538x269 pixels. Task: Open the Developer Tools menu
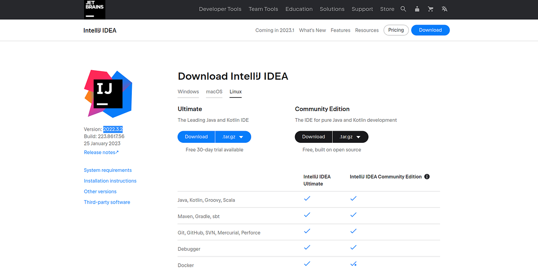click(x=220, y=9)
